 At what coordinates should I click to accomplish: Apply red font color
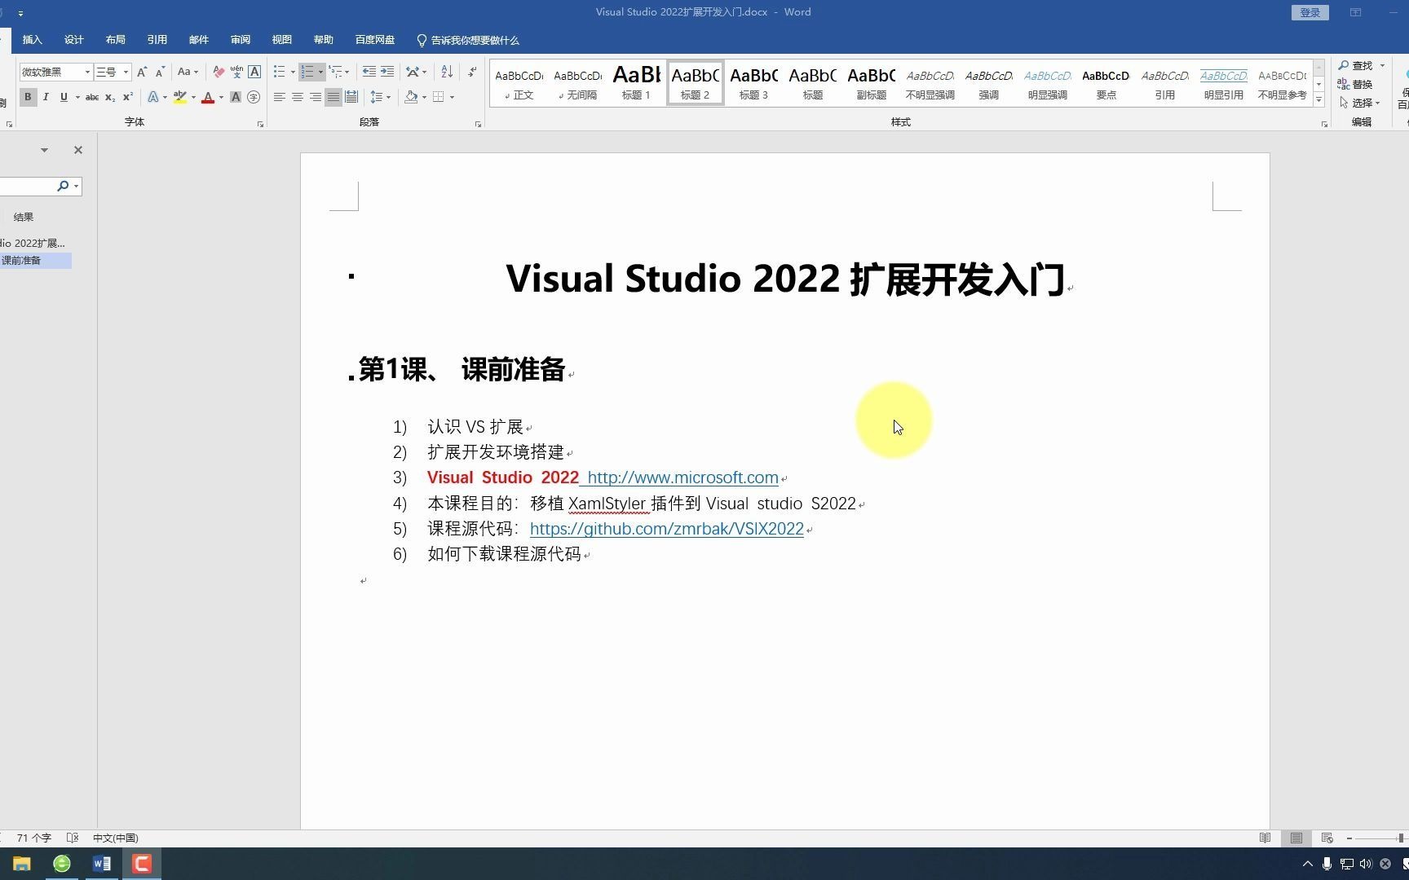click(208, 97)
